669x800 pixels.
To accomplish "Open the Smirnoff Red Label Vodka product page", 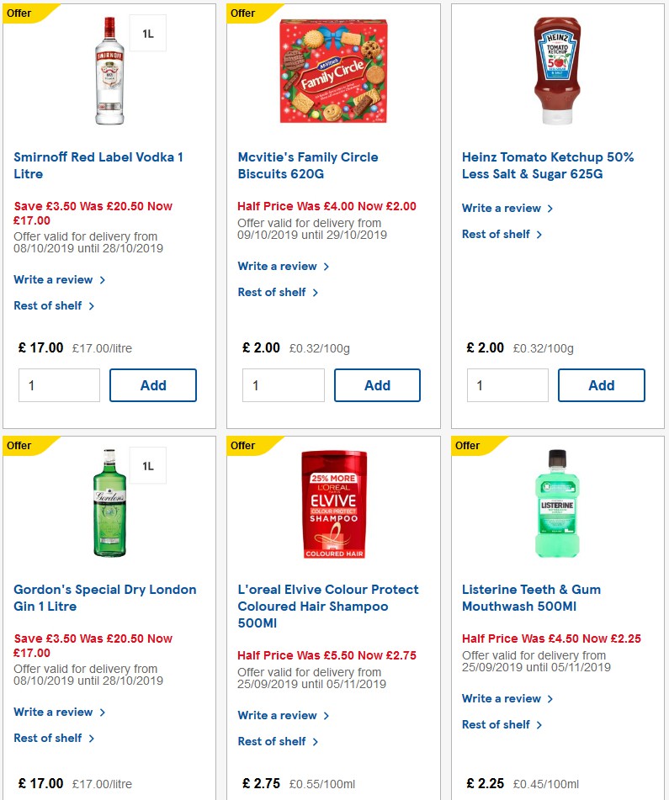I will point(98,165).
